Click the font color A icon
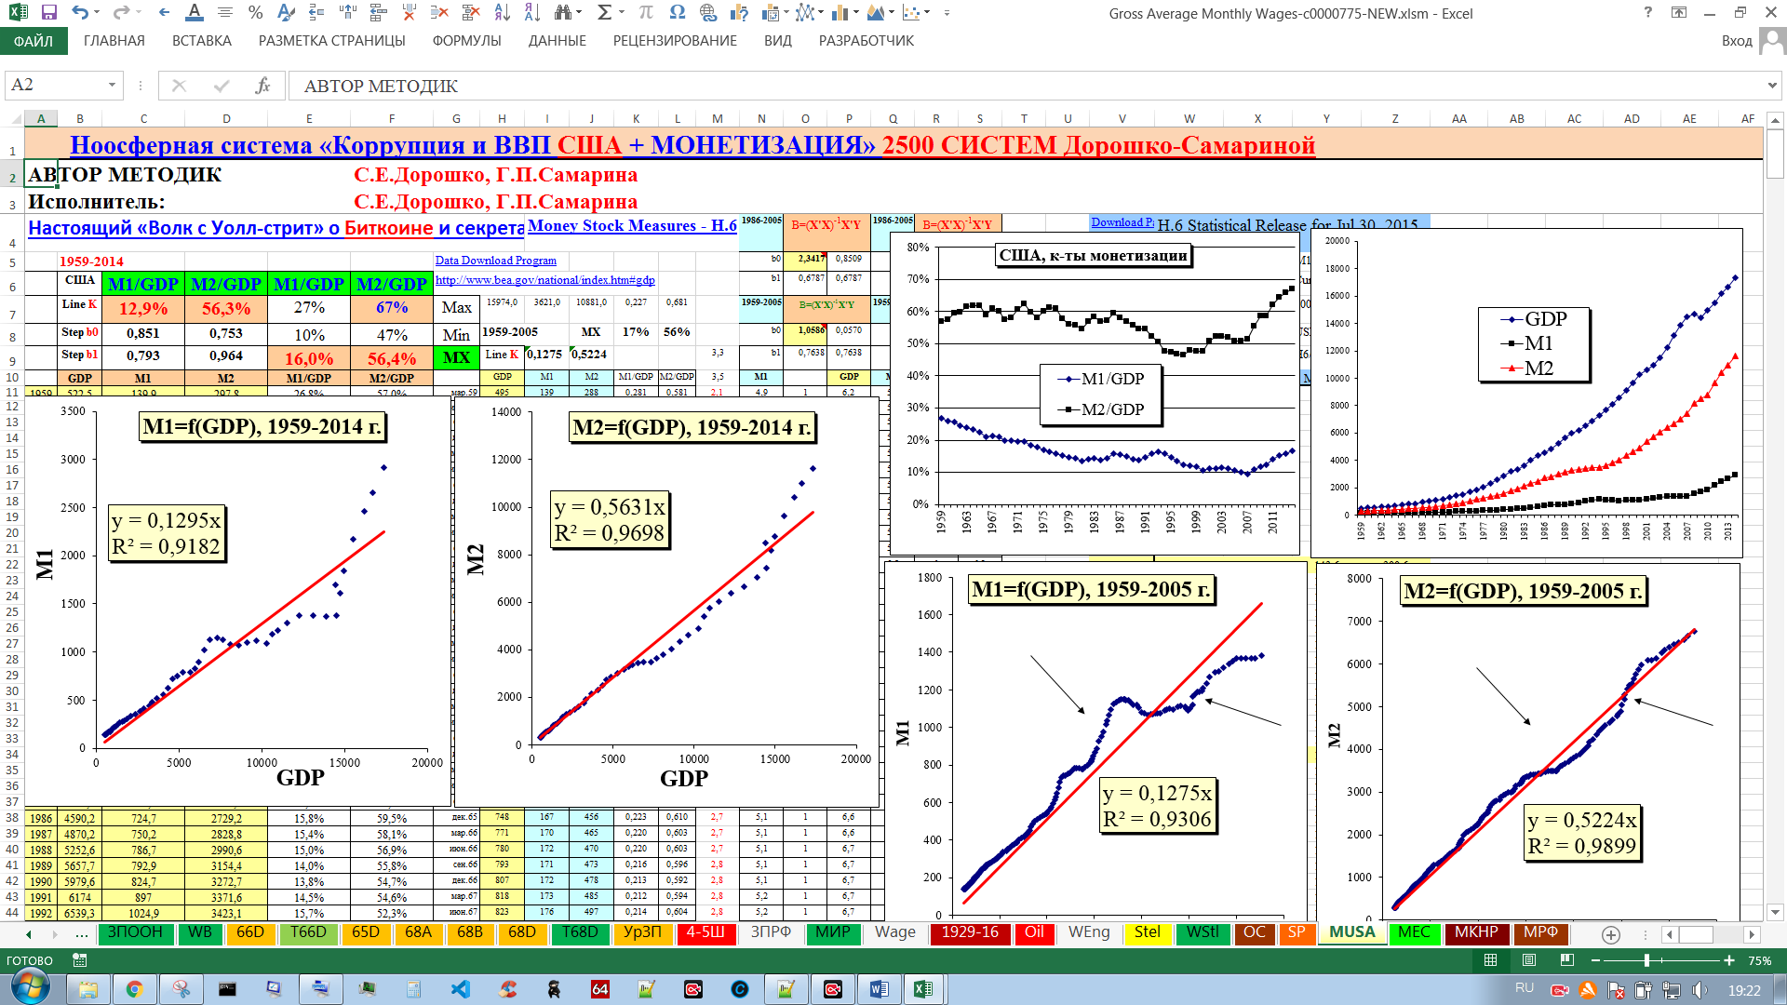The height and width of the screenshot is (1005, 1787). point(194,13)
